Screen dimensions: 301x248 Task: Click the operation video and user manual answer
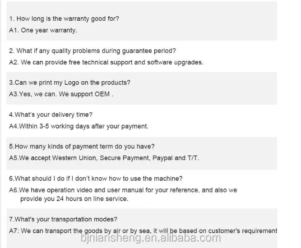123,190
